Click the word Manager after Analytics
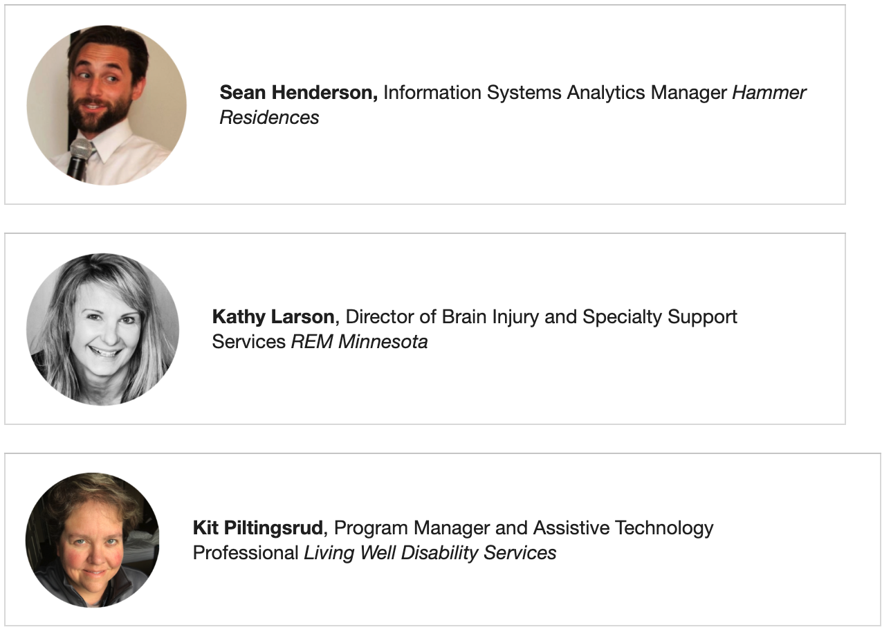 pos(687,93)
